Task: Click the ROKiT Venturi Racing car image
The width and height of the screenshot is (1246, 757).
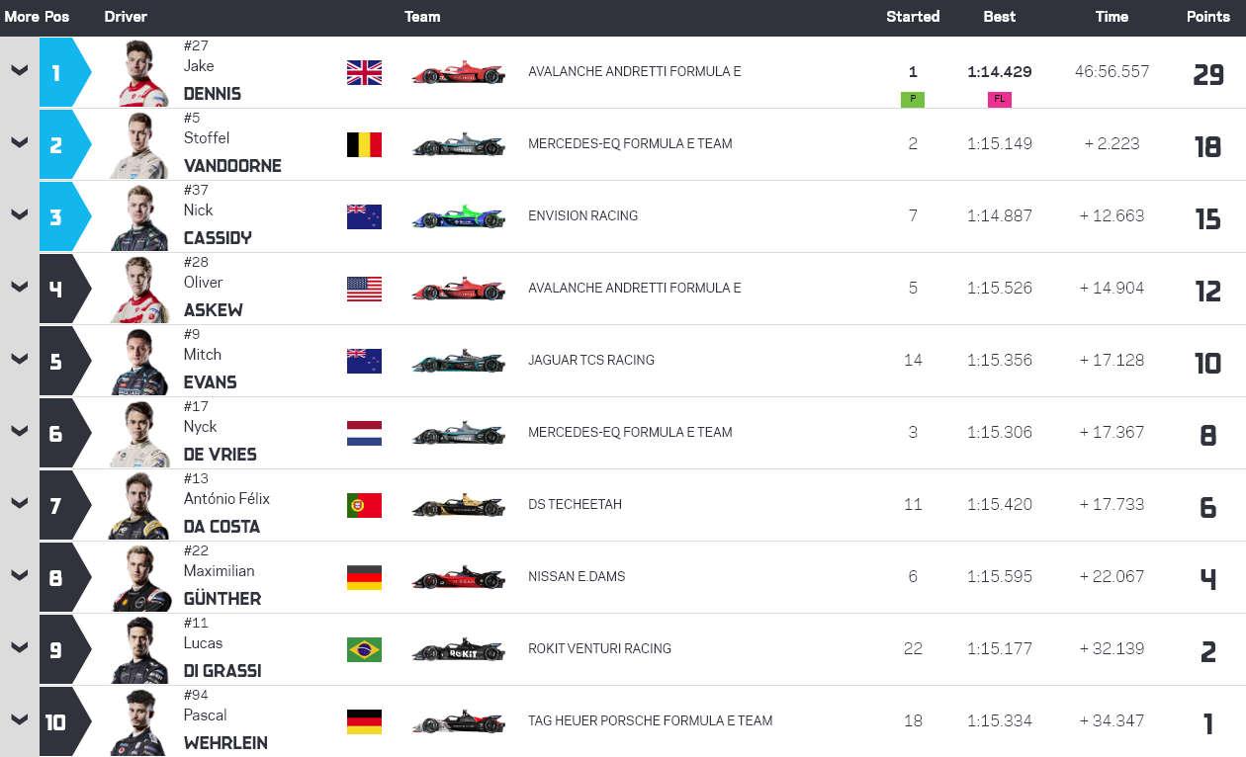Action: 458,650
